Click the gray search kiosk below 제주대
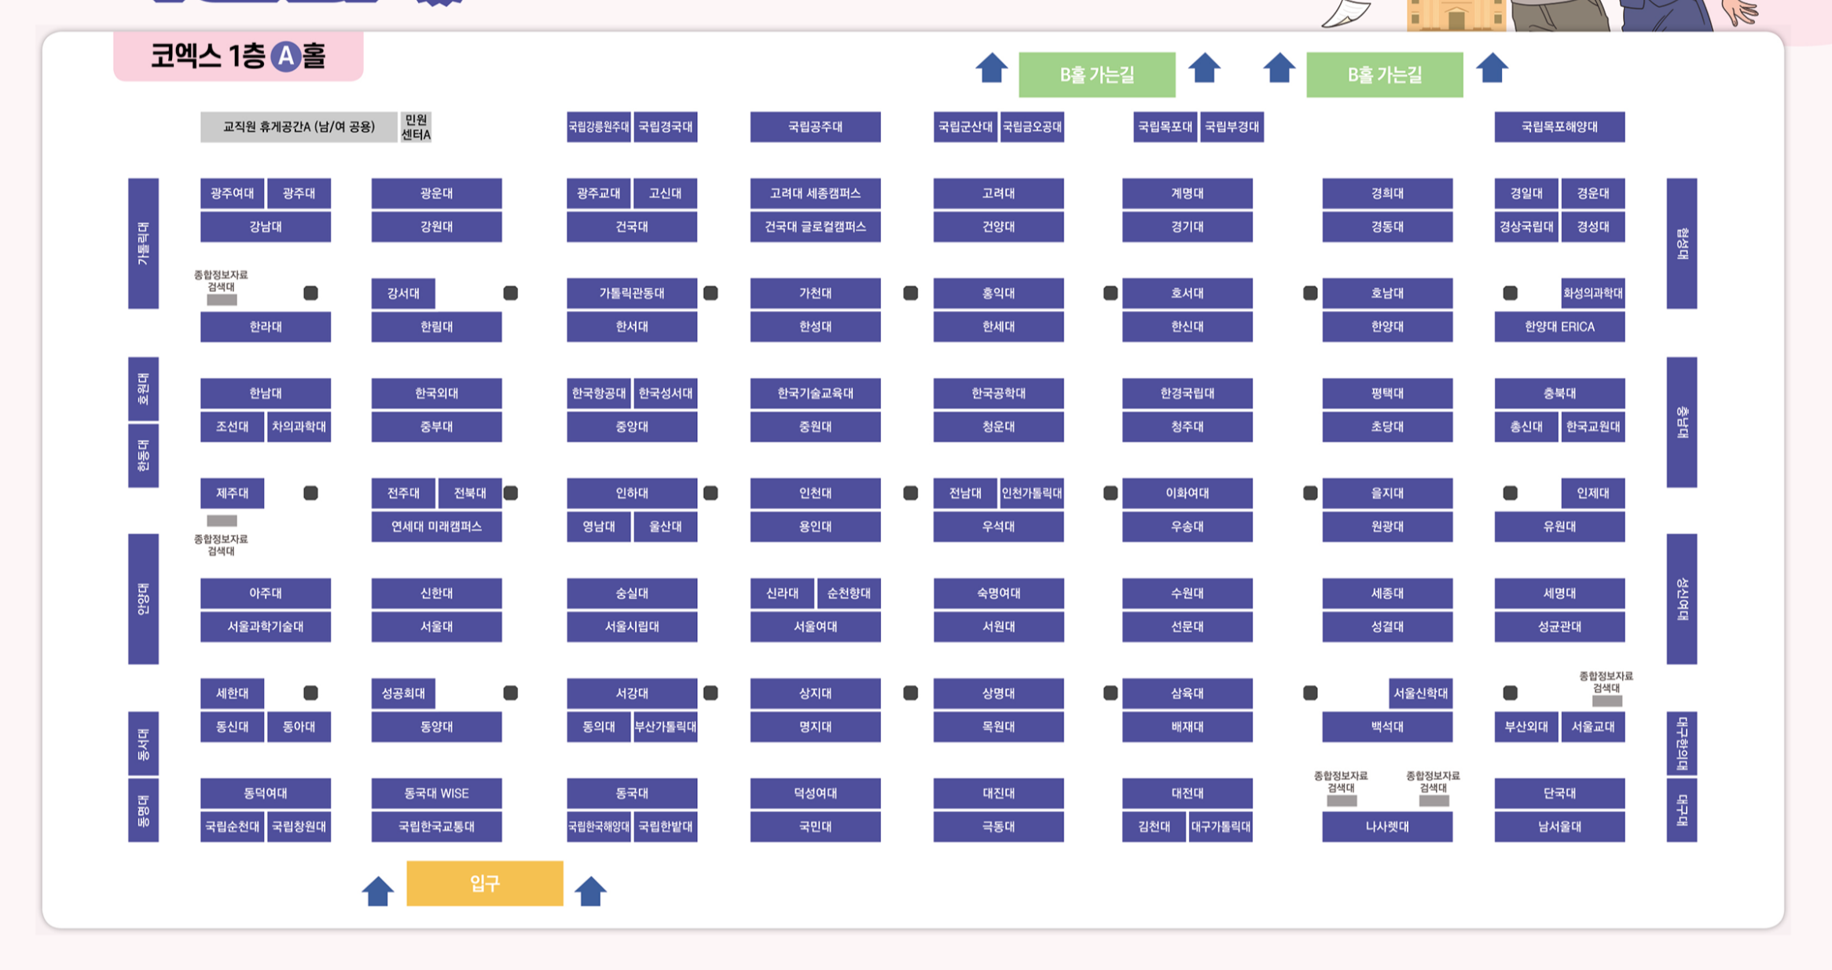Viewport: 1832px width, 970px height. [x=222, y=521]
